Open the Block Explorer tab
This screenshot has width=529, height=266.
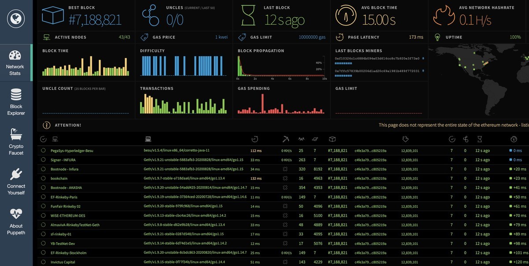[x=16, y=102]
